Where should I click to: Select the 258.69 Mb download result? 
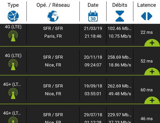point(119,57)
